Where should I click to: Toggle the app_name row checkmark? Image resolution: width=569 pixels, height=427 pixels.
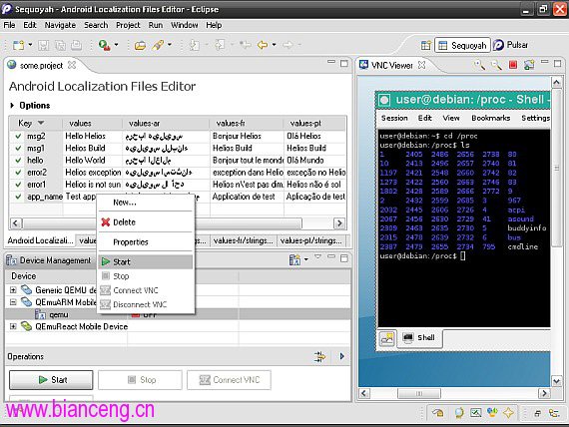(x=18, y=197)
